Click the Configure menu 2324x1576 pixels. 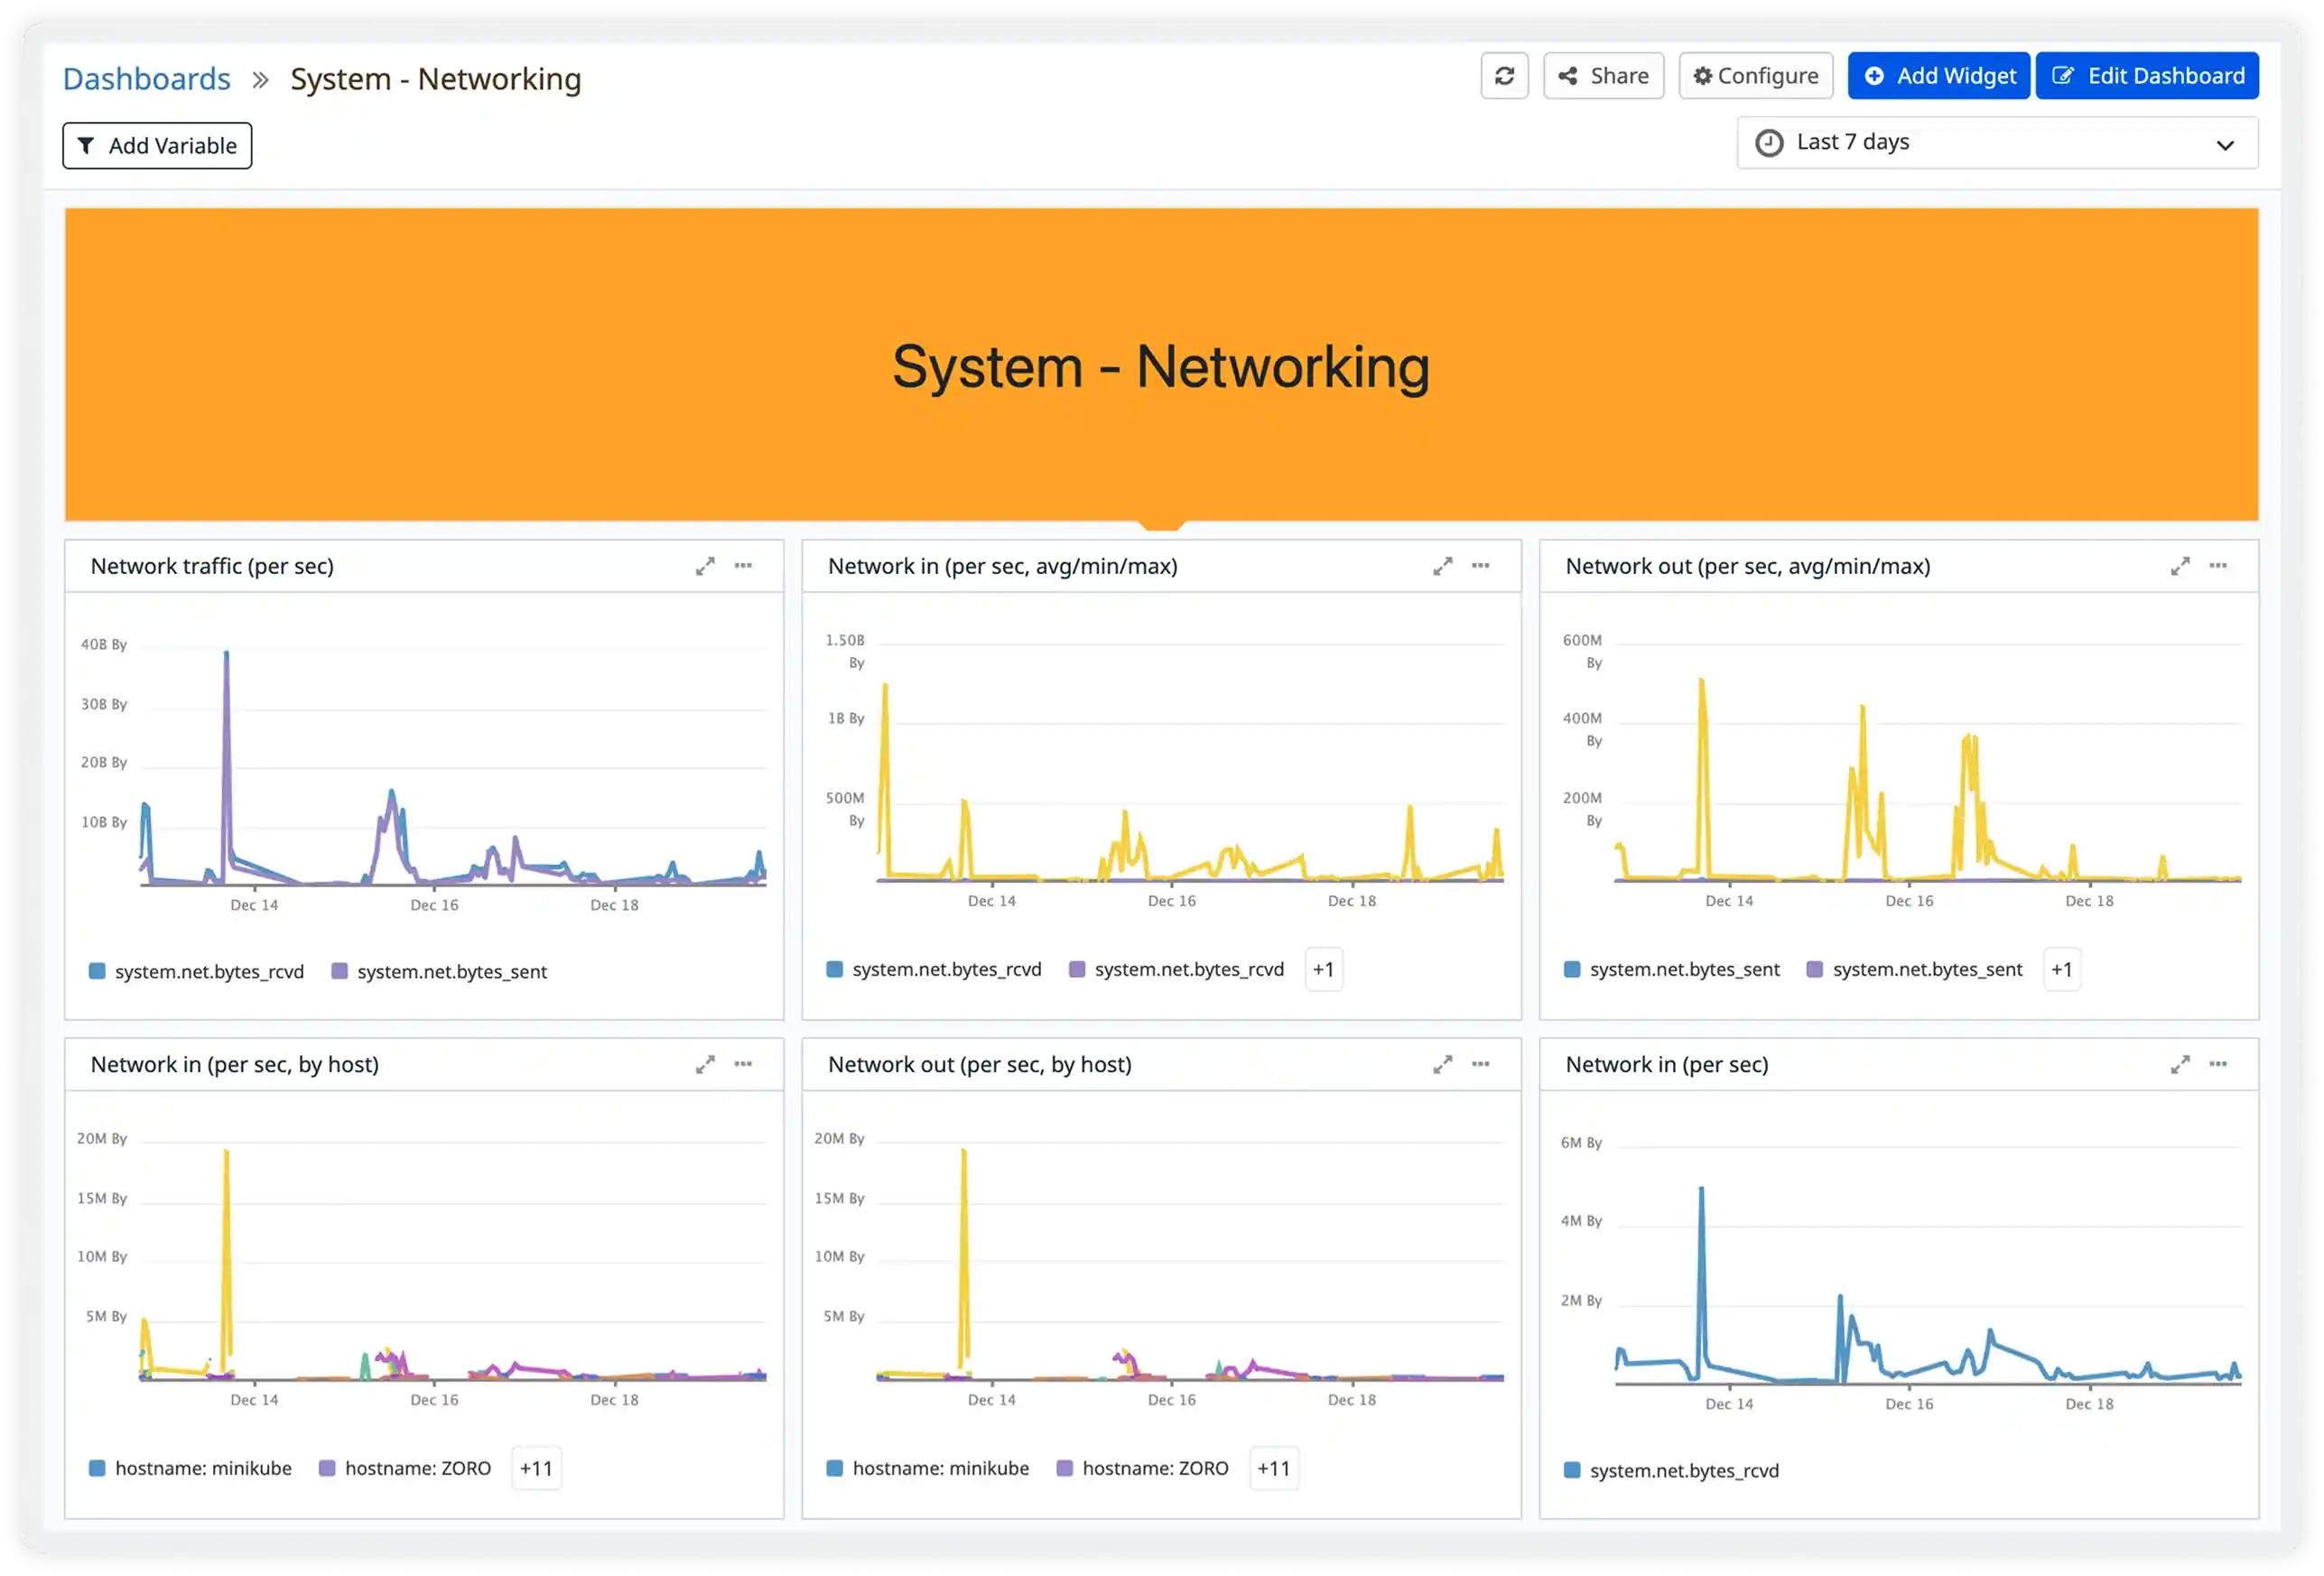(1755, 75)
